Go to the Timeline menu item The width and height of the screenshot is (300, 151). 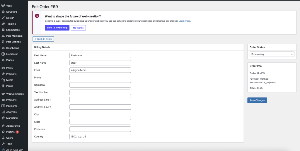[11, 24]
